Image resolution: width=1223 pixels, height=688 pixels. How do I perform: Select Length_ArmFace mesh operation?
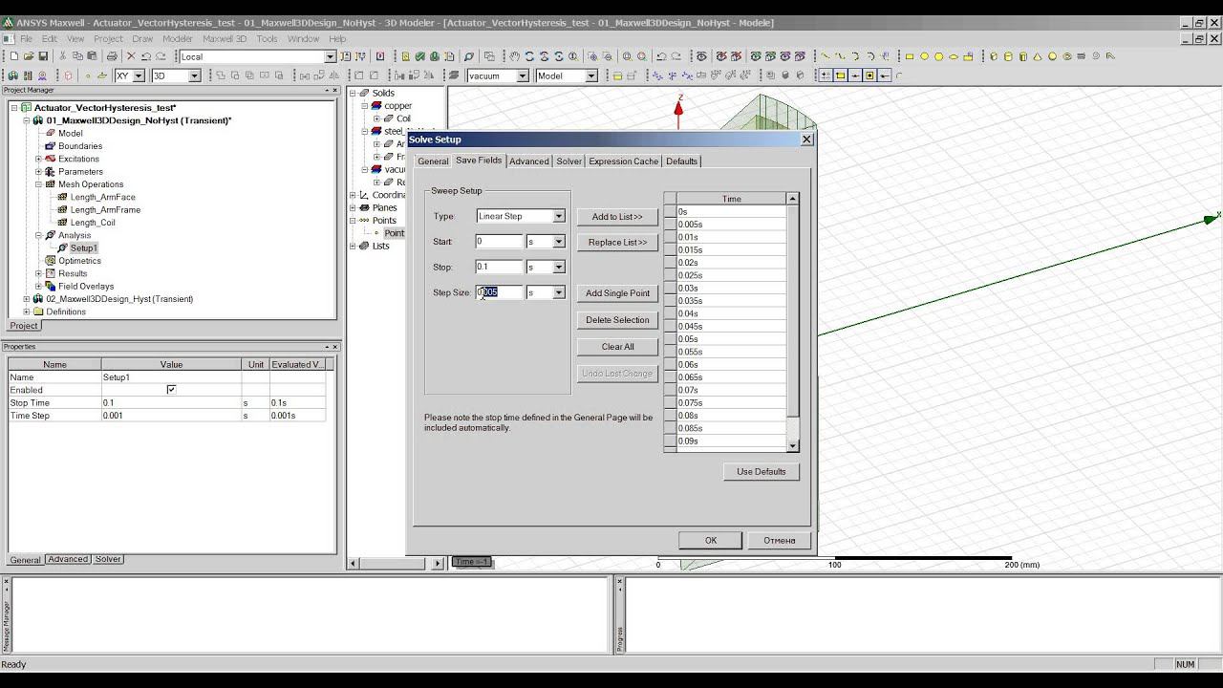point(103,197)
